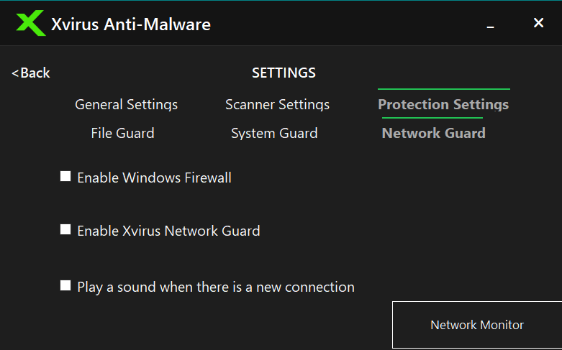This screenshot has width=562, height=350.
Task: Click green underline beneath Network Guard
Action: pos(432,118)
